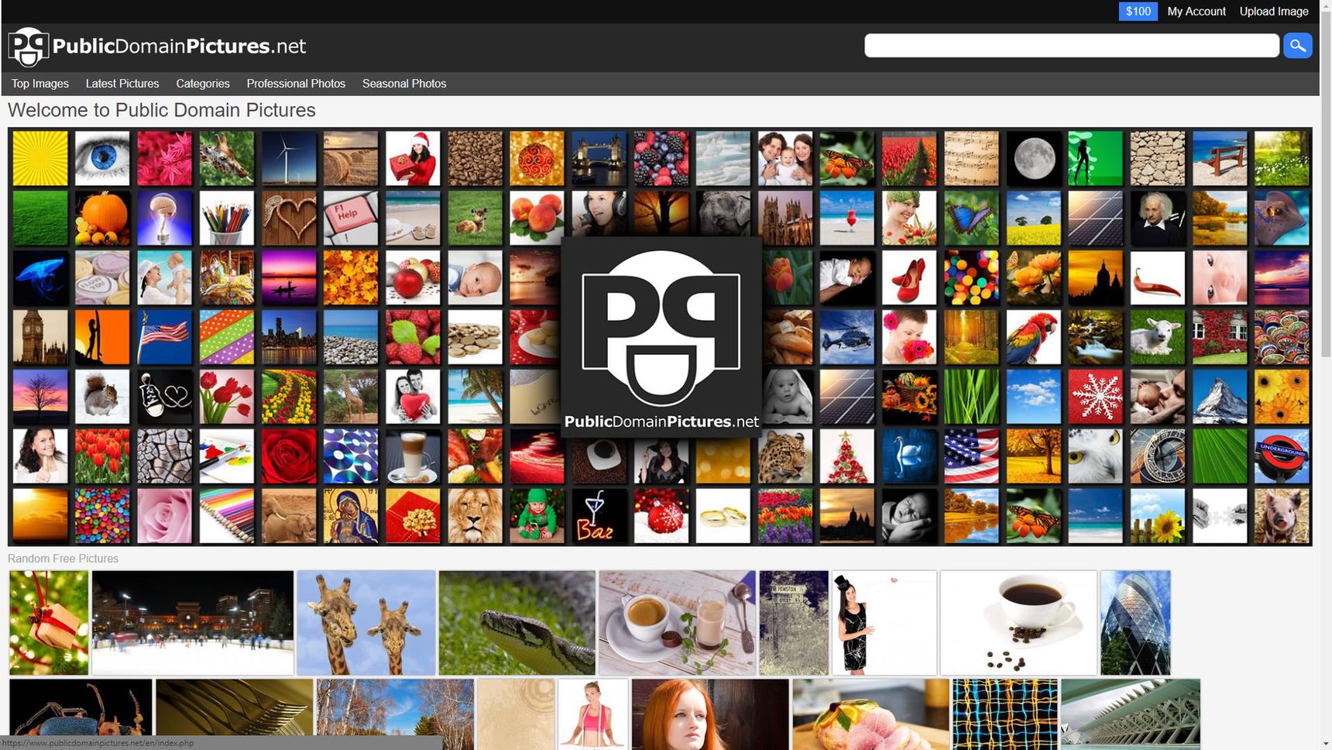Click the Random Free Pictures label
This screenshot has height=750, width=1332.
[63, 559]
